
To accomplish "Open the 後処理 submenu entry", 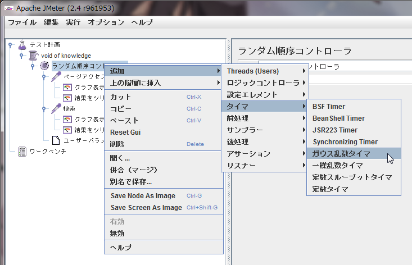I will tap(265, 142).
